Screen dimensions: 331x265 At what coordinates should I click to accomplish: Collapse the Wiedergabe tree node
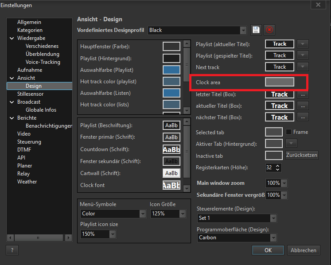click(12, 38)
